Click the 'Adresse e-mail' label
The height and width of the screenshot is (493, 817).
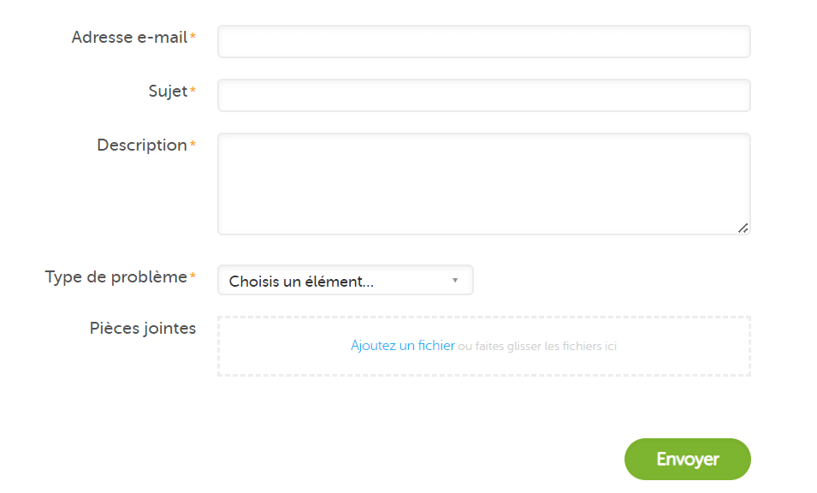tap(130, 38)
